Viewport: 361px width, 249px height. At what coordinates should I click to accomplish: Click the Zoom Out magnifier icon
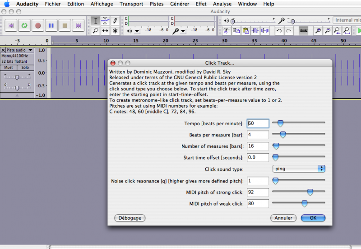tap(328, 30)
